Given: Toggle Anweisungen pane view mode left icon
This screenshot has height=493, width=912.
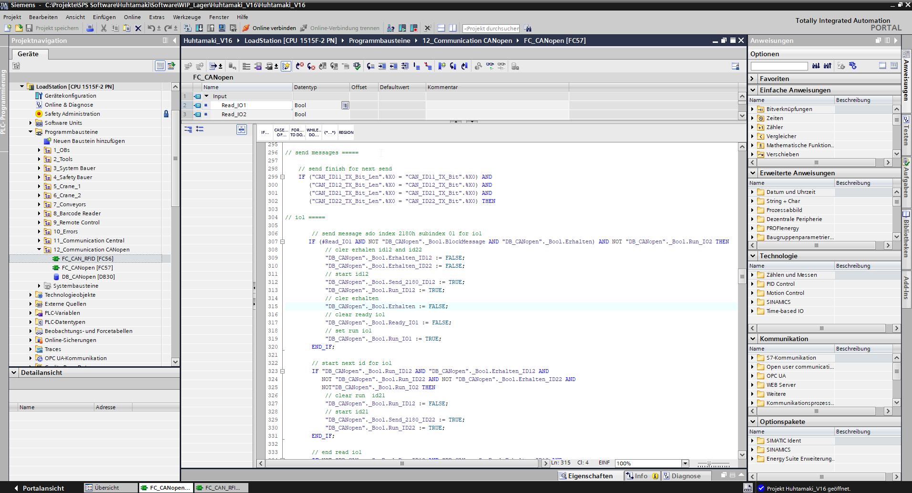Looking at the screenshot, I should tap(882, 66).
